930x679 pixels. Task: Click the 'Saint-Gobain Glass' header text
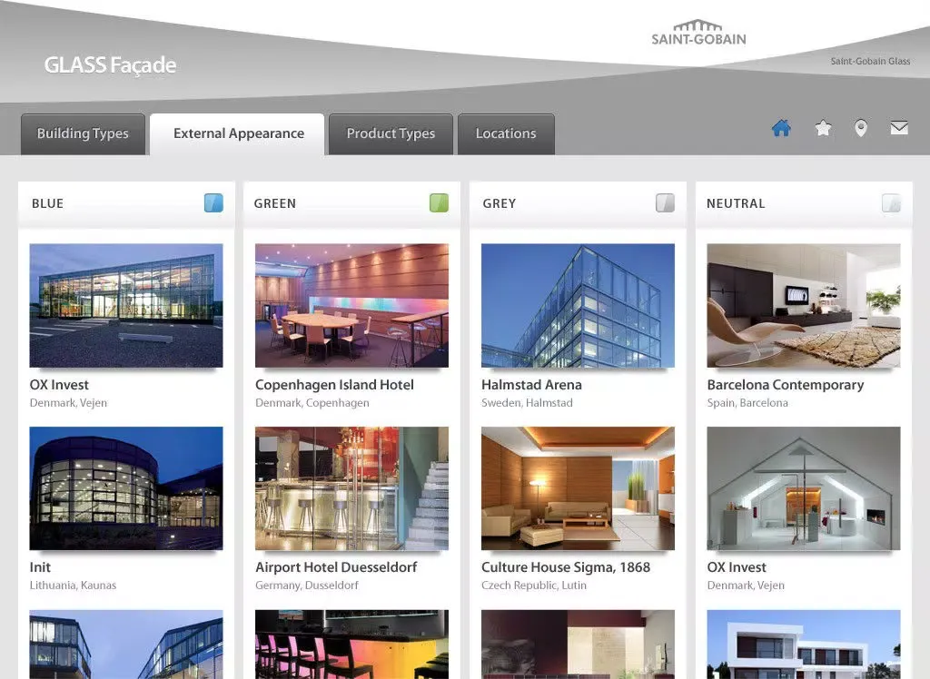(870, 61)
